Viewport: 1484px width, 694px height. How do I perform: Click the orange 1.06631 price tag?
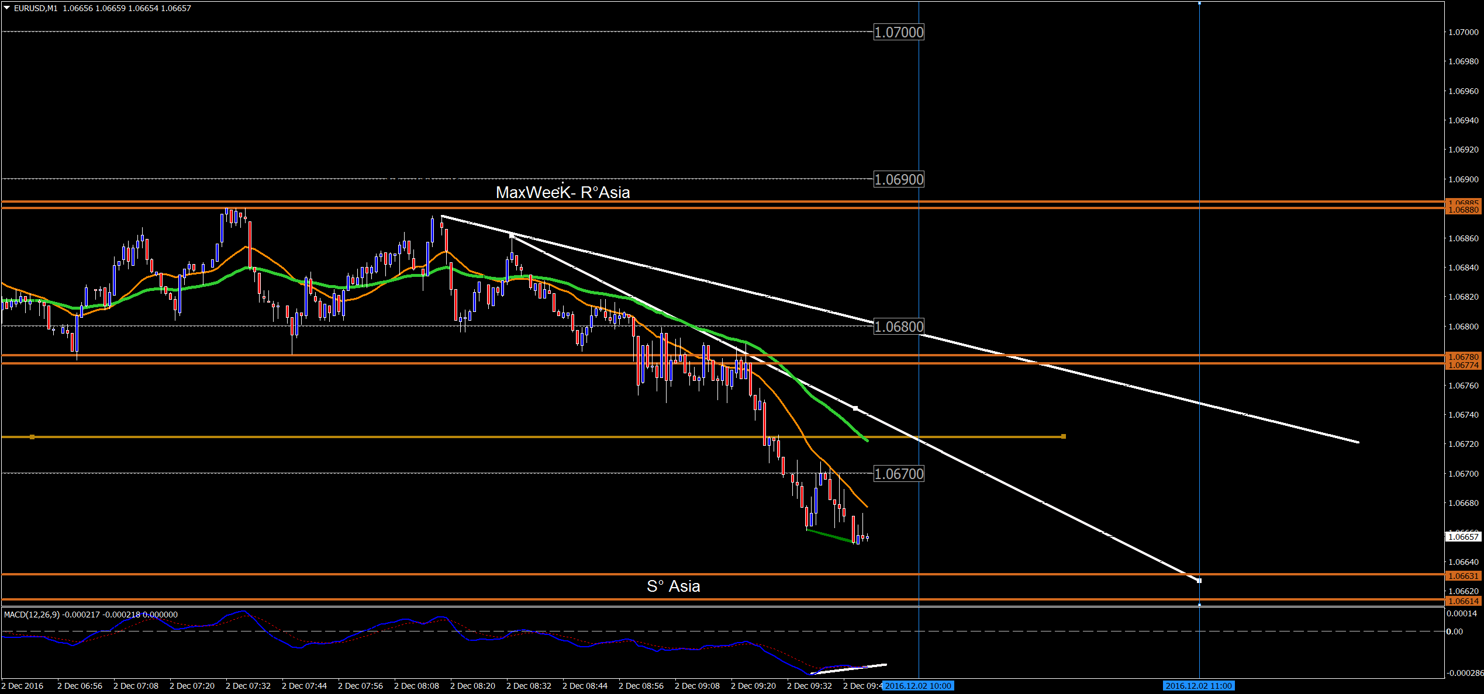pos(1463,576)
